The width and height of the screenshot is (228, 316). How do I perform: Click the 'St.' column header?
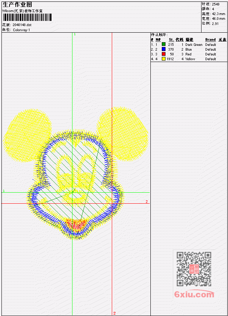[171, 40]
